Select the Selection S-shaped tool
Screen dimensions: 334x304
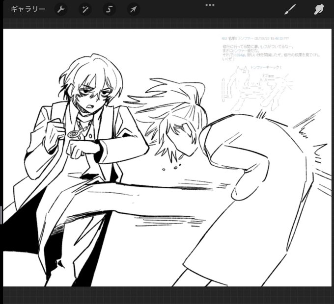[109, 9]
